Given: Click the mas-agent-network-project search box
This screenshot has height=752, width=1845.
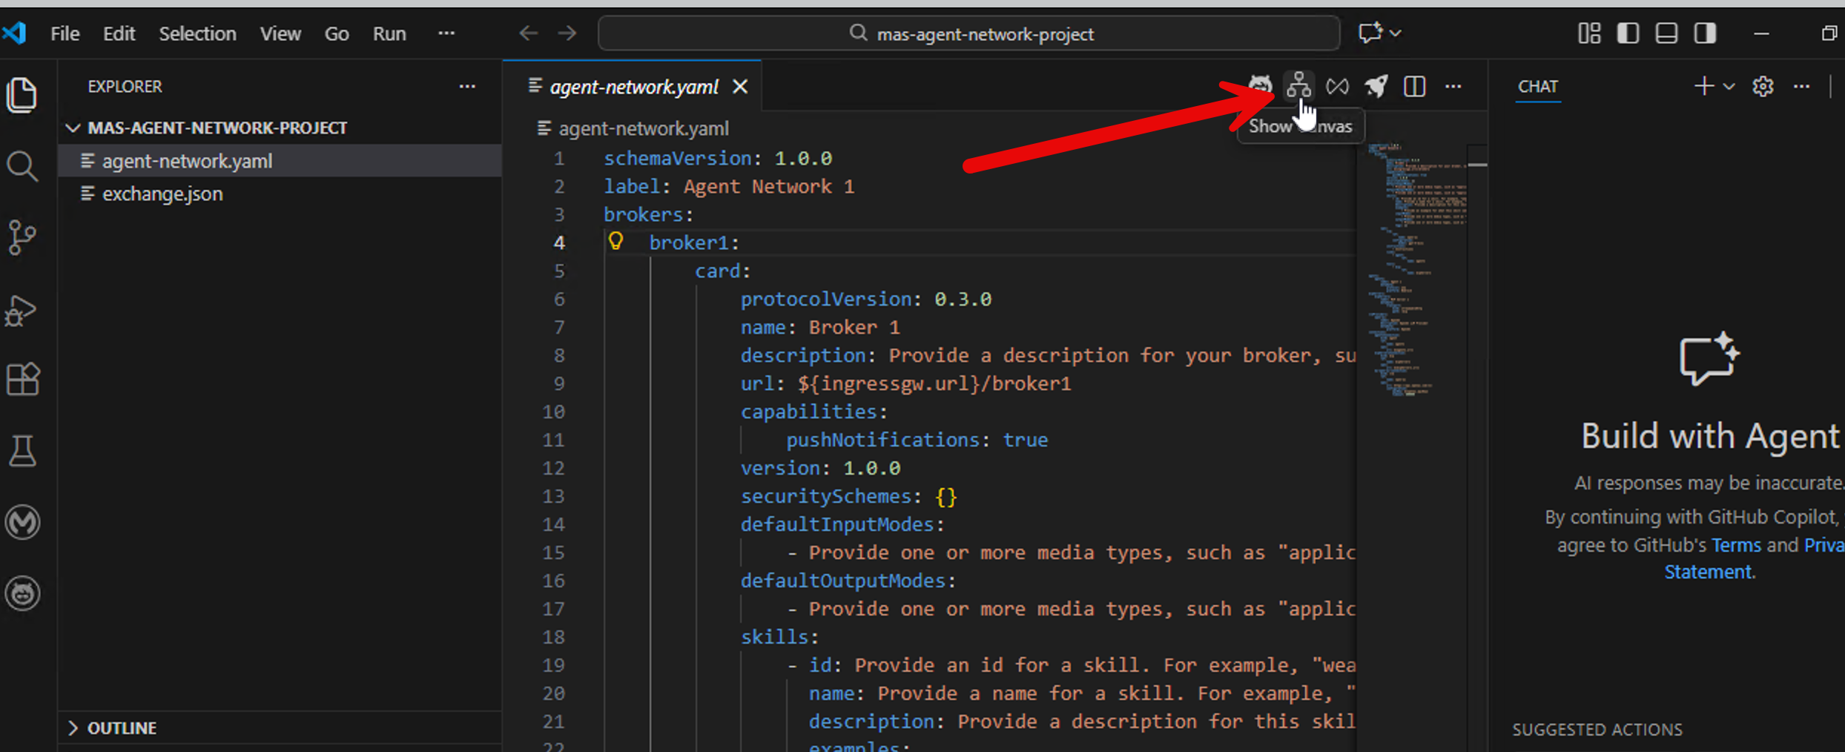Looking at the screenshot, I should point(968,33).
